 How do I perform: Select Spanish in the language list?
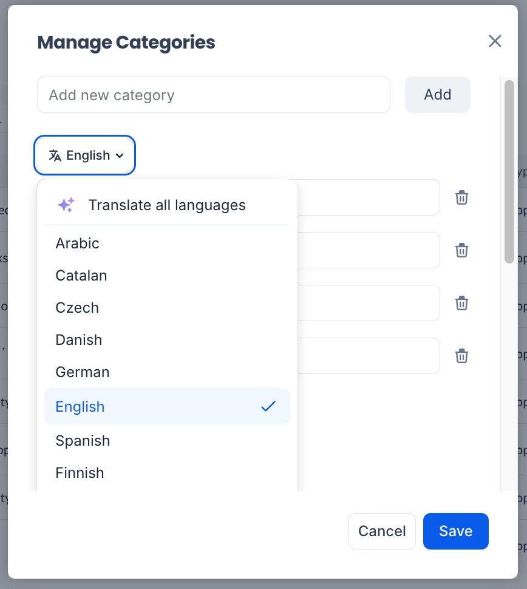[x=83, y=441]
